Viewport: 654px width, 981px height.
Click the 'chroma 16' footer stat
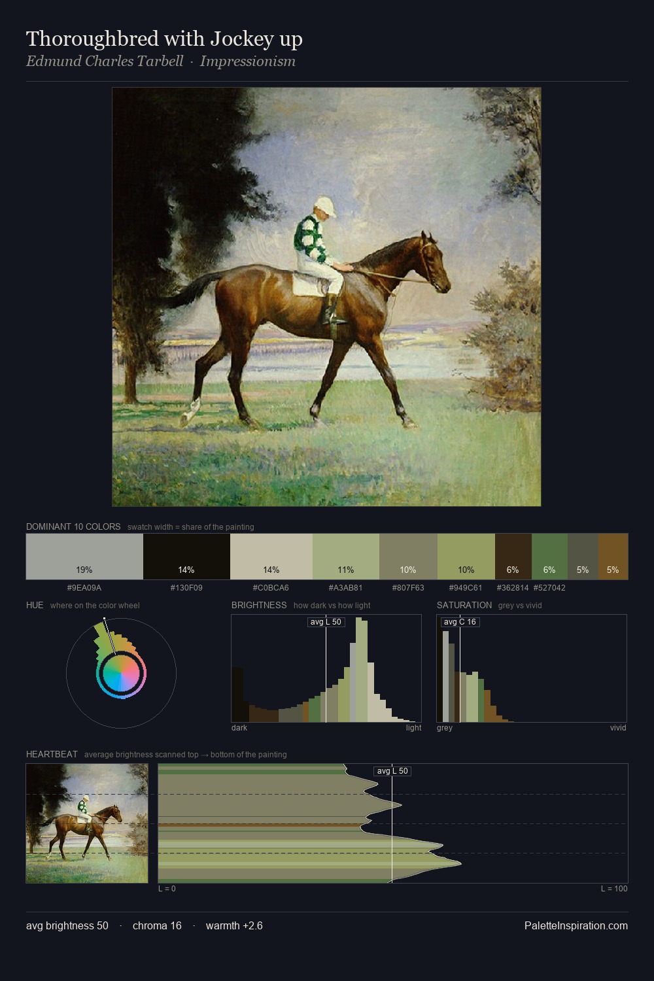(x=157, y=925)
